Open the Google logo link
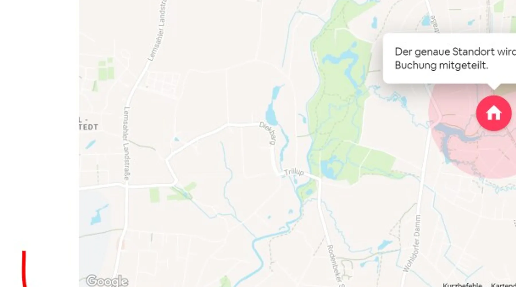The image size is (516, 287). click(107, 281)
